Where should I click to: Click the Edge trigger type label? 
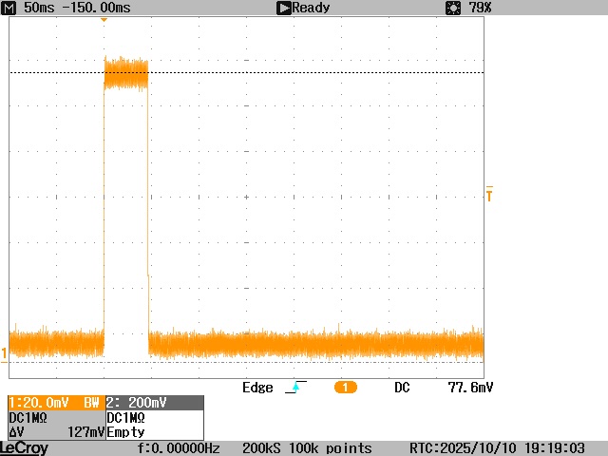point(257,388)
